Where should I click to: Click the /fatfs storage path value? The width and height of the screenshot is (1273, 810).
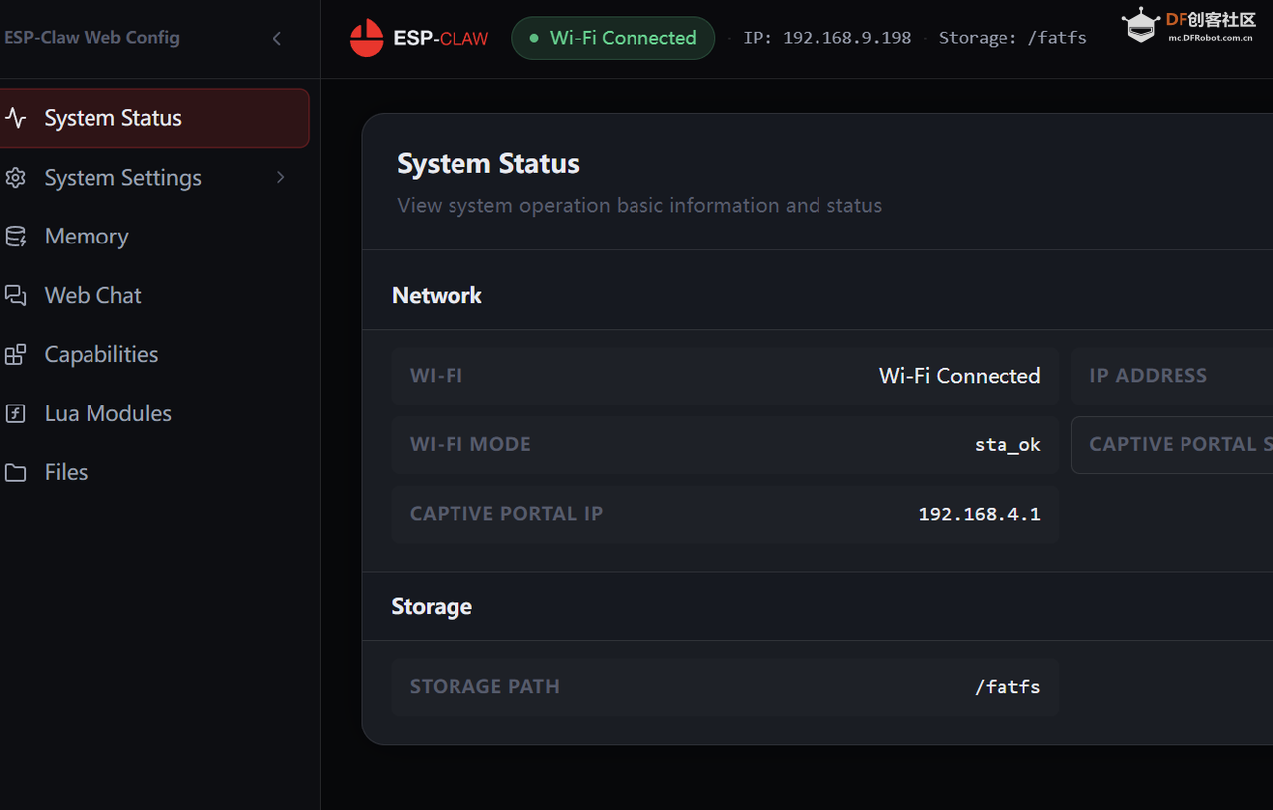point(1007,687)
